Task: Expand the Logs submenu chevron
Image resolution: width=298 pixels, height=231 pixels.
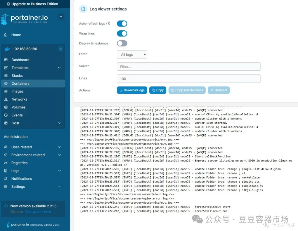Action: 60,171
